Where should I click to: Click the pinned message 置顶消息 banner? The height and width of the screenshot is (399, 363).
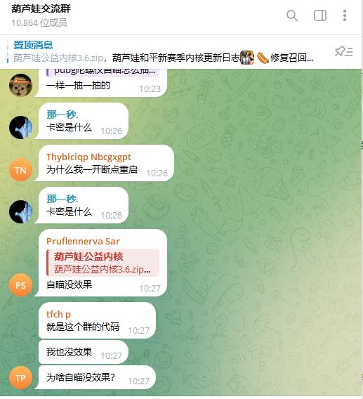tap(163, 52)
